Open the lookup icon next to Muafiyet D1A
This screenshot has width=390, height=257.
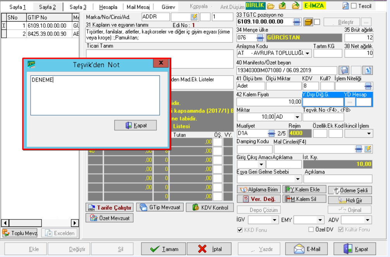click(x=272, y=133)
